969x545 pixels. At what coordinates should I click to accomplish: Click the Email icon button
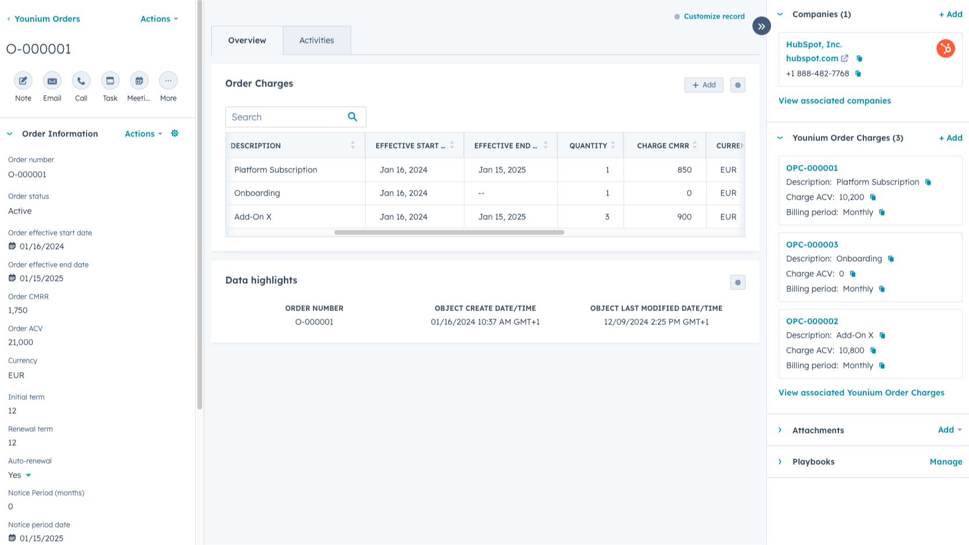pyautogui.click(x=52, y=81)
